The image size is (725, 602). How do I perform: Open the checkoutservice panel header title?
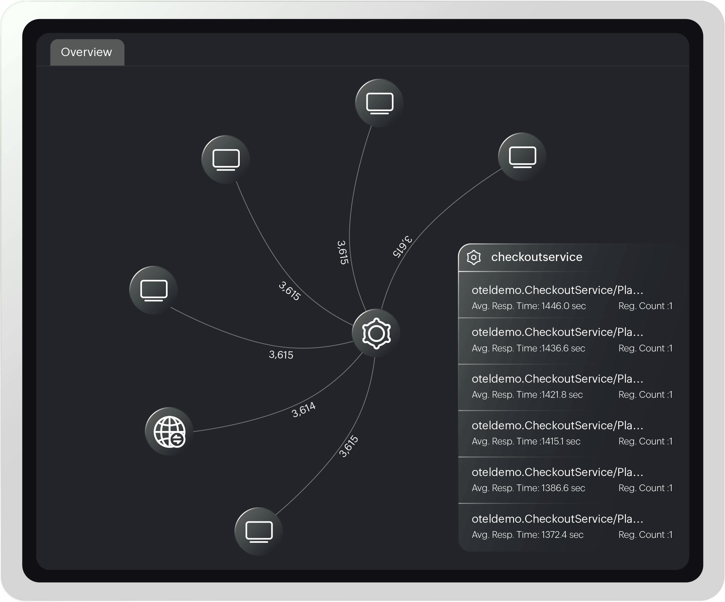(537, 257)
